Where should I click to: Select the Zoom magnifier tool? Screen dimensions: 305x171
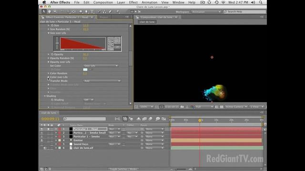pyautogui.click(x=55, y=11)
